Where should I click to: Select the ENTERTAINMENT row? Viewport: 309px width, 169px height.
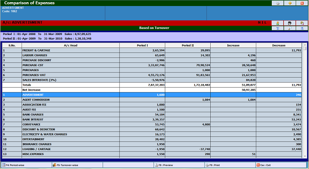(152, 139)
